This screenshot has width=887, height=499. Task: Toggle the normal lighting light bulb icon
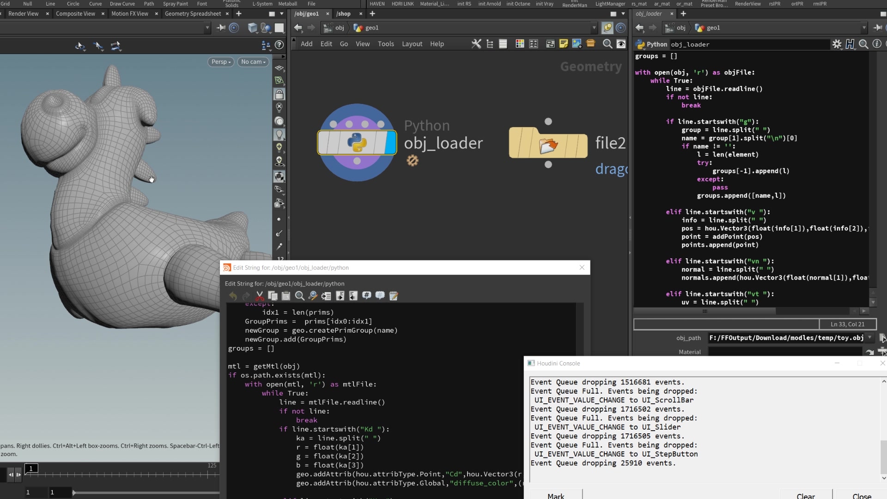point(279,134)
